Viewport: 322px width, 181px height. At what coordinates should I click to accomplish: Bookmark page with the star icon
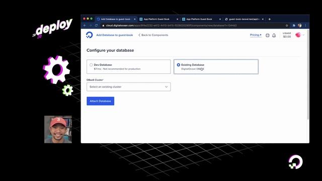[287, 26]
